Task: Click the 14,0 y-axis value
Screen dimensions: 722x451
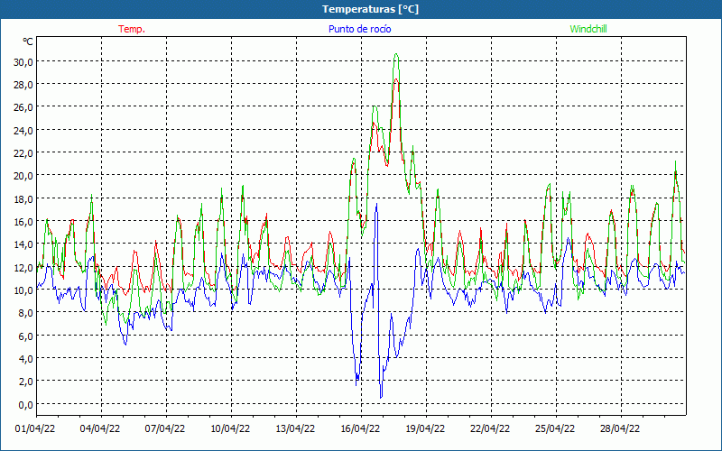Action: point(23,244)
